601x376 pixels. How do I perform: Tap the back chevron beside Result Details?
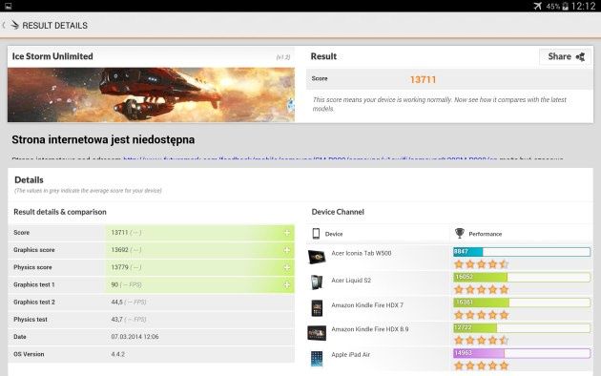coord(4,26)
